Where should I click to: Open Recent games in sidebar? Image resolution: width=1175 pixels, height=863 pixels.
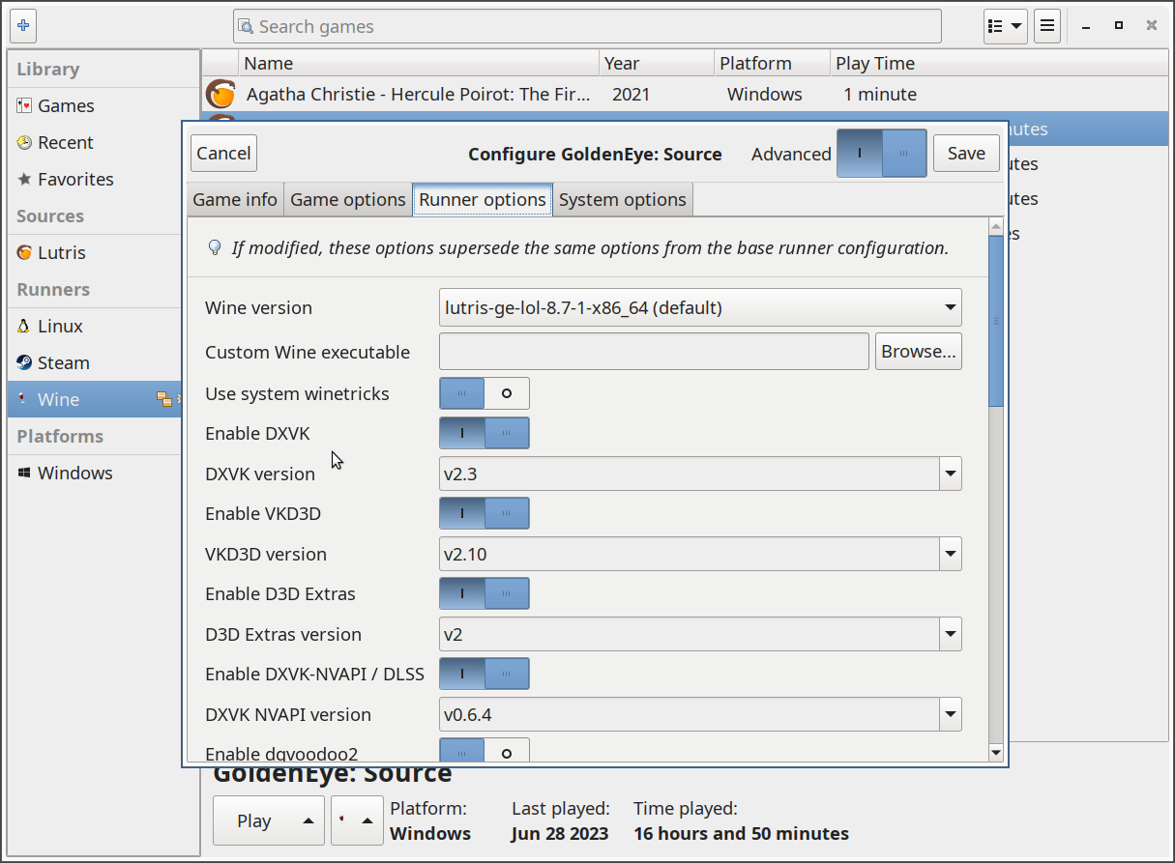pyautogui.click(x=65, y=143)
